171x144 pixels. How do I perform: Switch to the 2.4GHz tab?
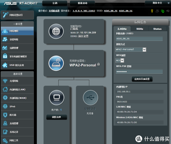(x=122, y=29)
